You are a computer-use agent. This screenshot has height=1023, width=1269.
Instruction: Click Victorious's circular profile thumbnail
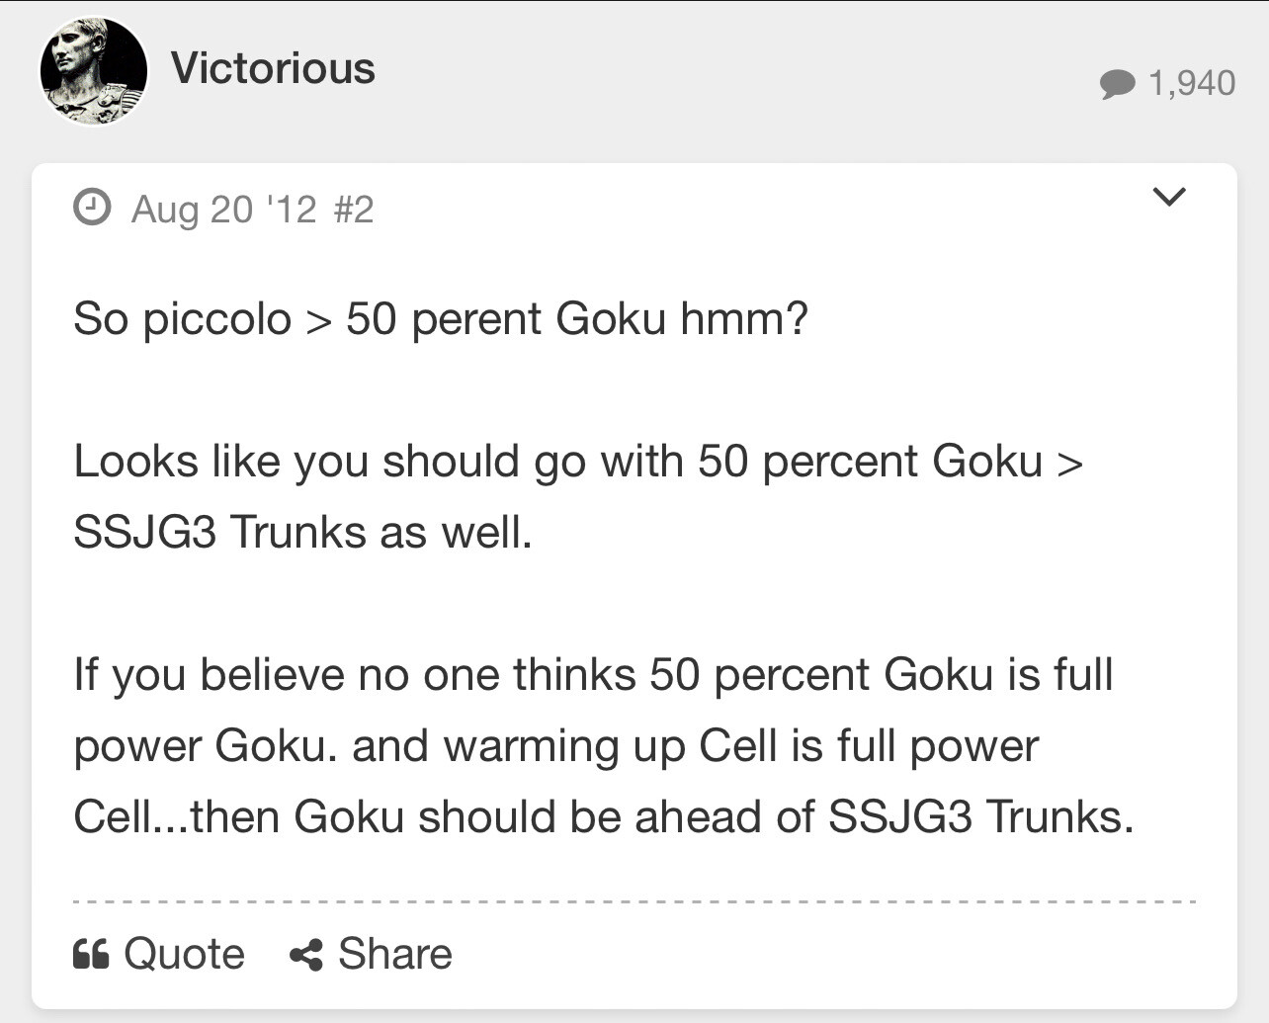coord(94,69)
